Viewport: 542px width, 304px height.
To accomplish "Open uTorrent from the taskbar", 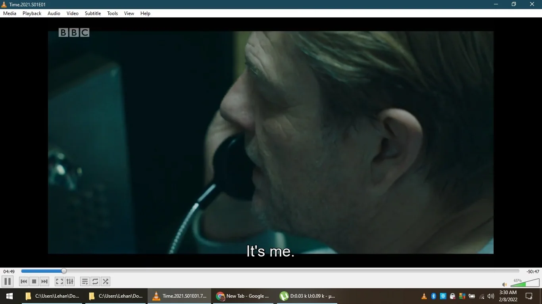I will click(x=306, y=296).
